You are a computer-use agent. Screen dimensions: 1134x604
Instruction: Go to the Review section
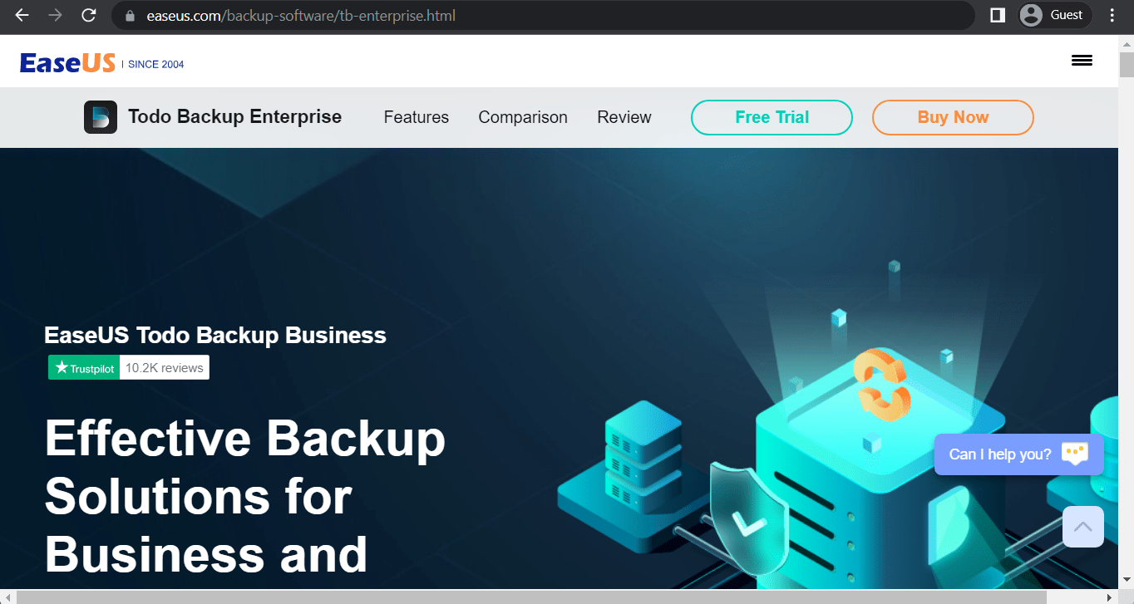pos(624,117)
